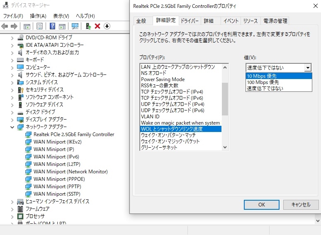Image resolution: width=321 pixels, height=235 pixels.
Task: Click the ファームウェア icon
Action: click(20, 209)
